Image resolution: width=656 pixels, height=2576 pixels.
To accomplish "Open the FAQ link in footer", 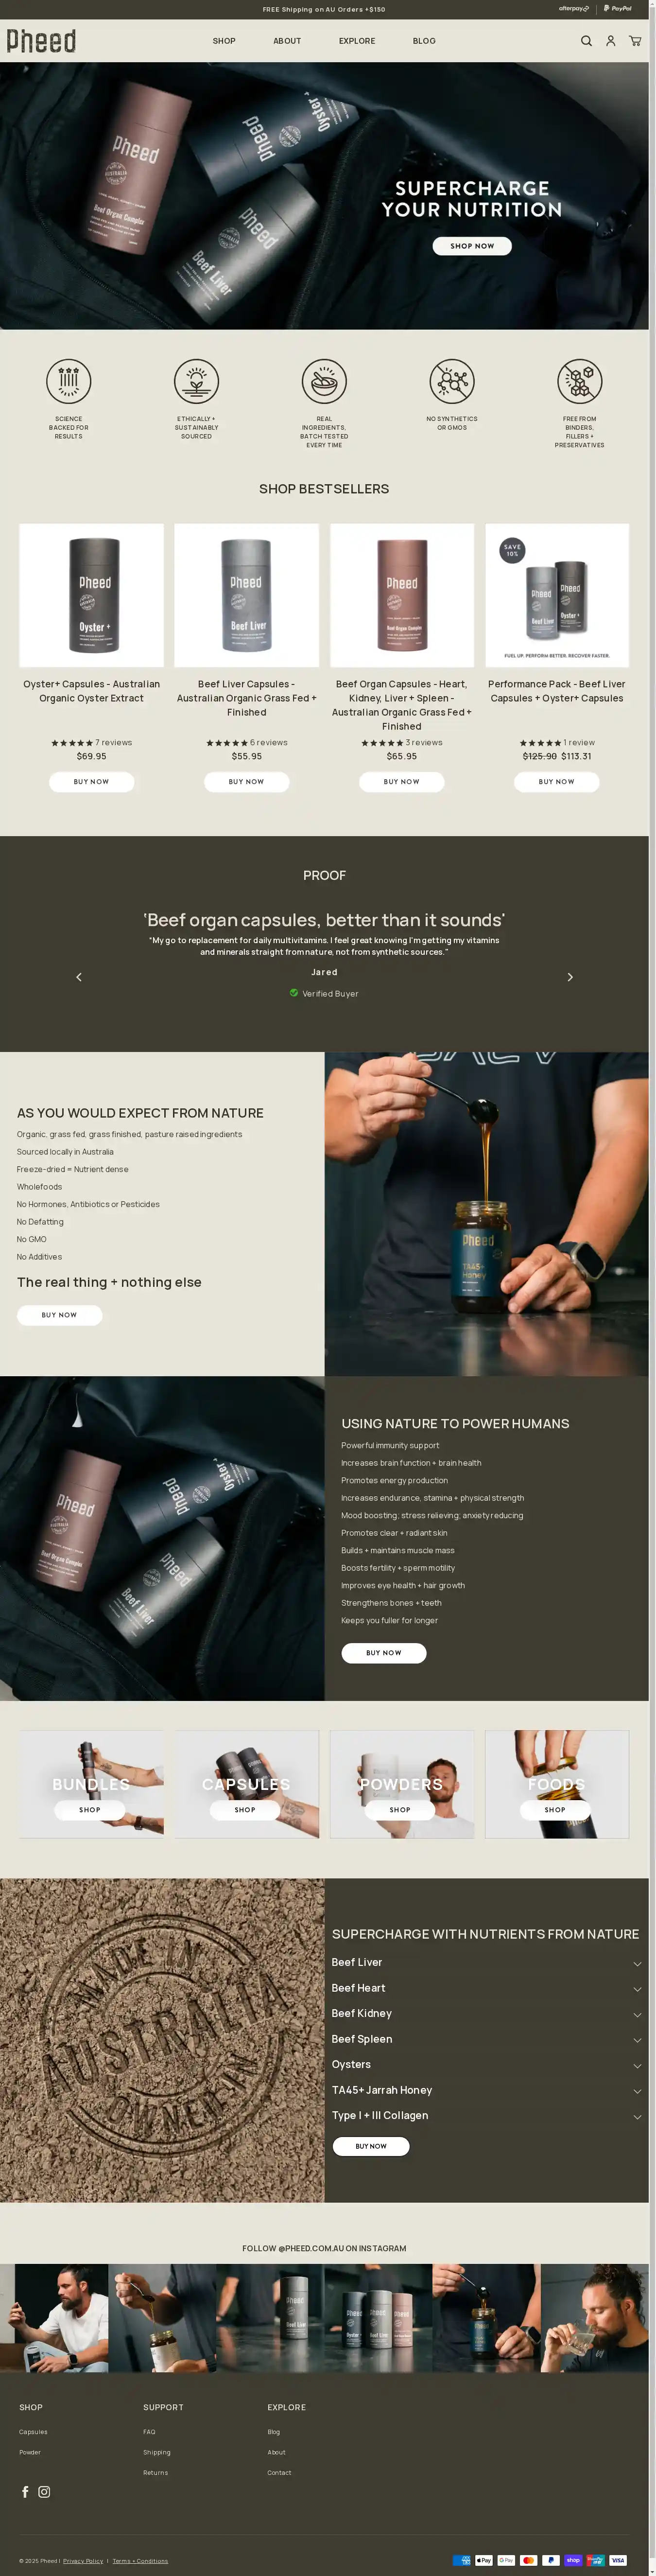I will [149, 2431].
